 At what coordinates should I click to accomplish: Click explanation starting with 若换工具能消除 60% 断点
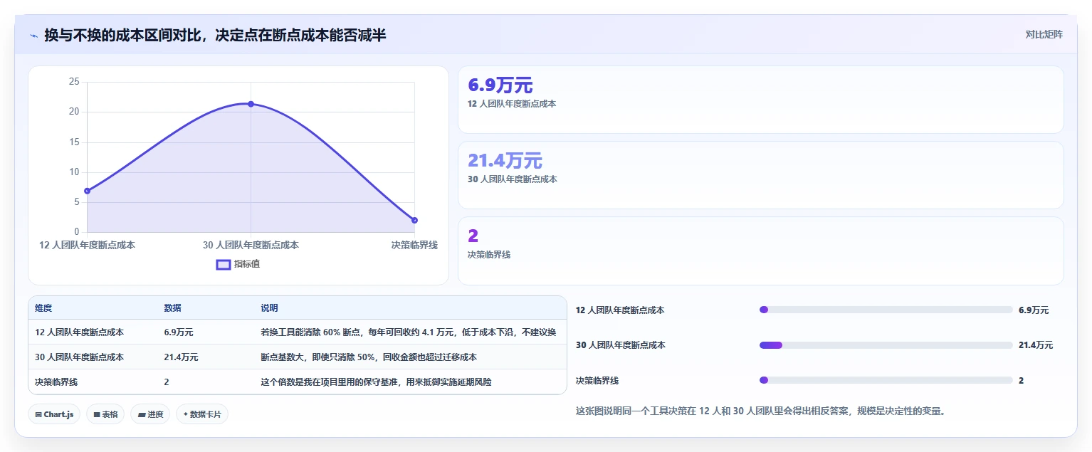408,332
